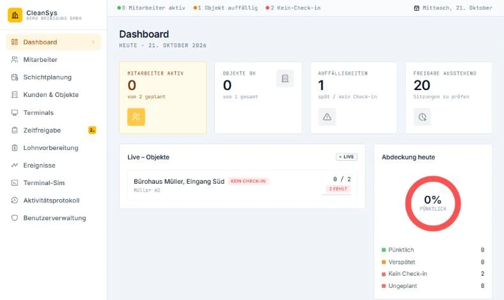Click the Mitarbeiter aktiv summary card
The height and width of the screenshot is (300, 504).
pos(162,98)
